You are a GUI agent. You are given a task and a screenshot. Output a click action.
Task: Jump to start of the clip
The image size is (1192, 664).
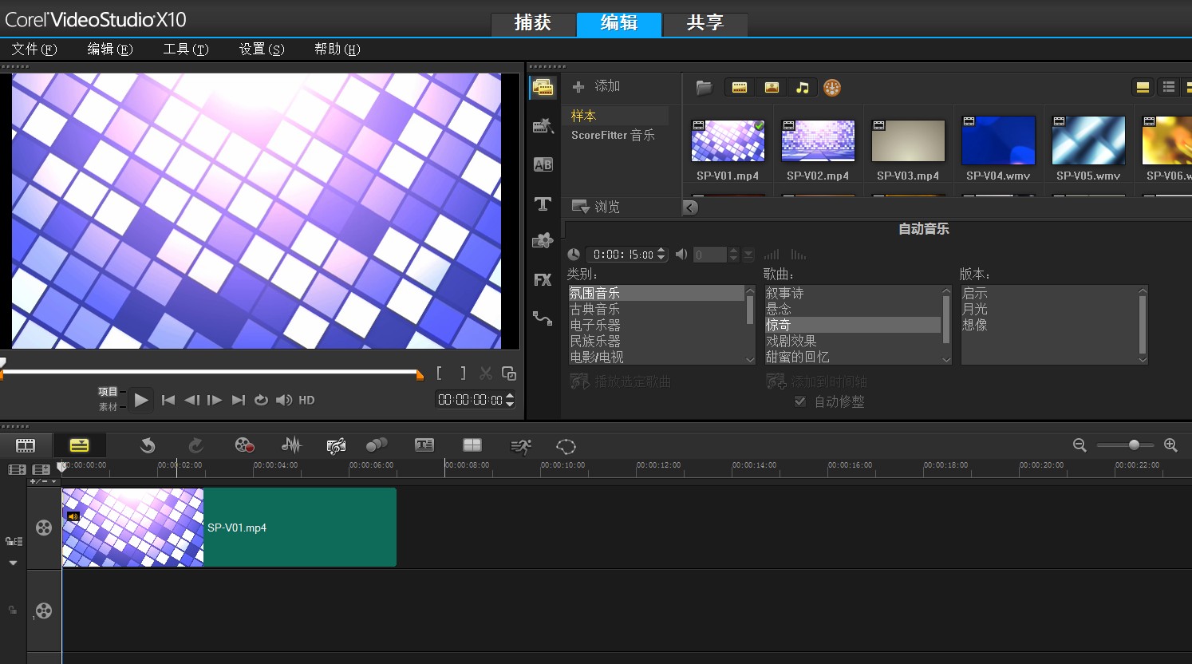(168, 400)
